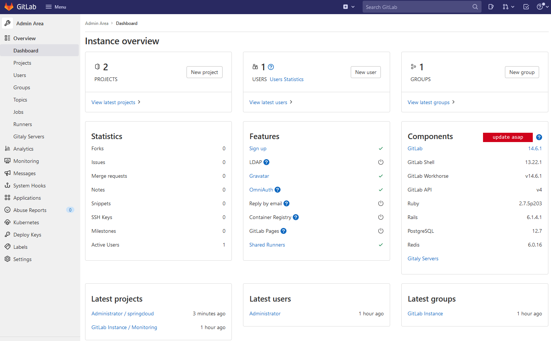Click View latest users chevron
The width and height of the screenshot is (551, 341).
pyautogui.click(x=291, y=102)
